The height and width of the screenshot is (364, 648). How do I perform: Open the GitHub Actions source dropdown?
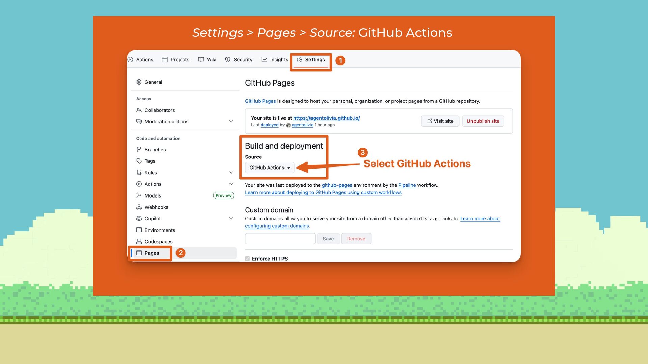click(x=269, y=168)
